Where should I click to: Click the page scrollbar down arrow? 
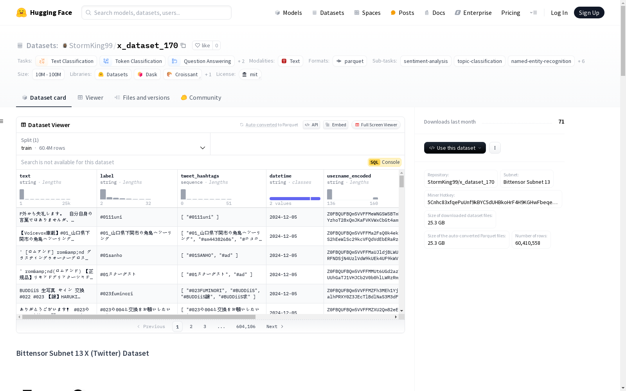coord(623,388)
